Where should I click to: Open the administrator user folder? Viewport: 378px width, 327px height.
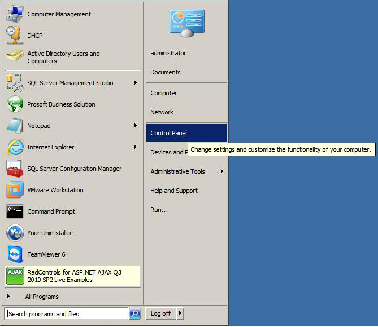click(x=168, y=53)
